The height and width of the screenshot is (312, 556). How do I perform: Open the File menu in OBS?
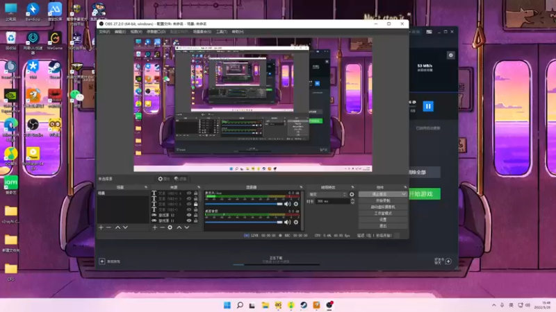[x=104, y=32]
